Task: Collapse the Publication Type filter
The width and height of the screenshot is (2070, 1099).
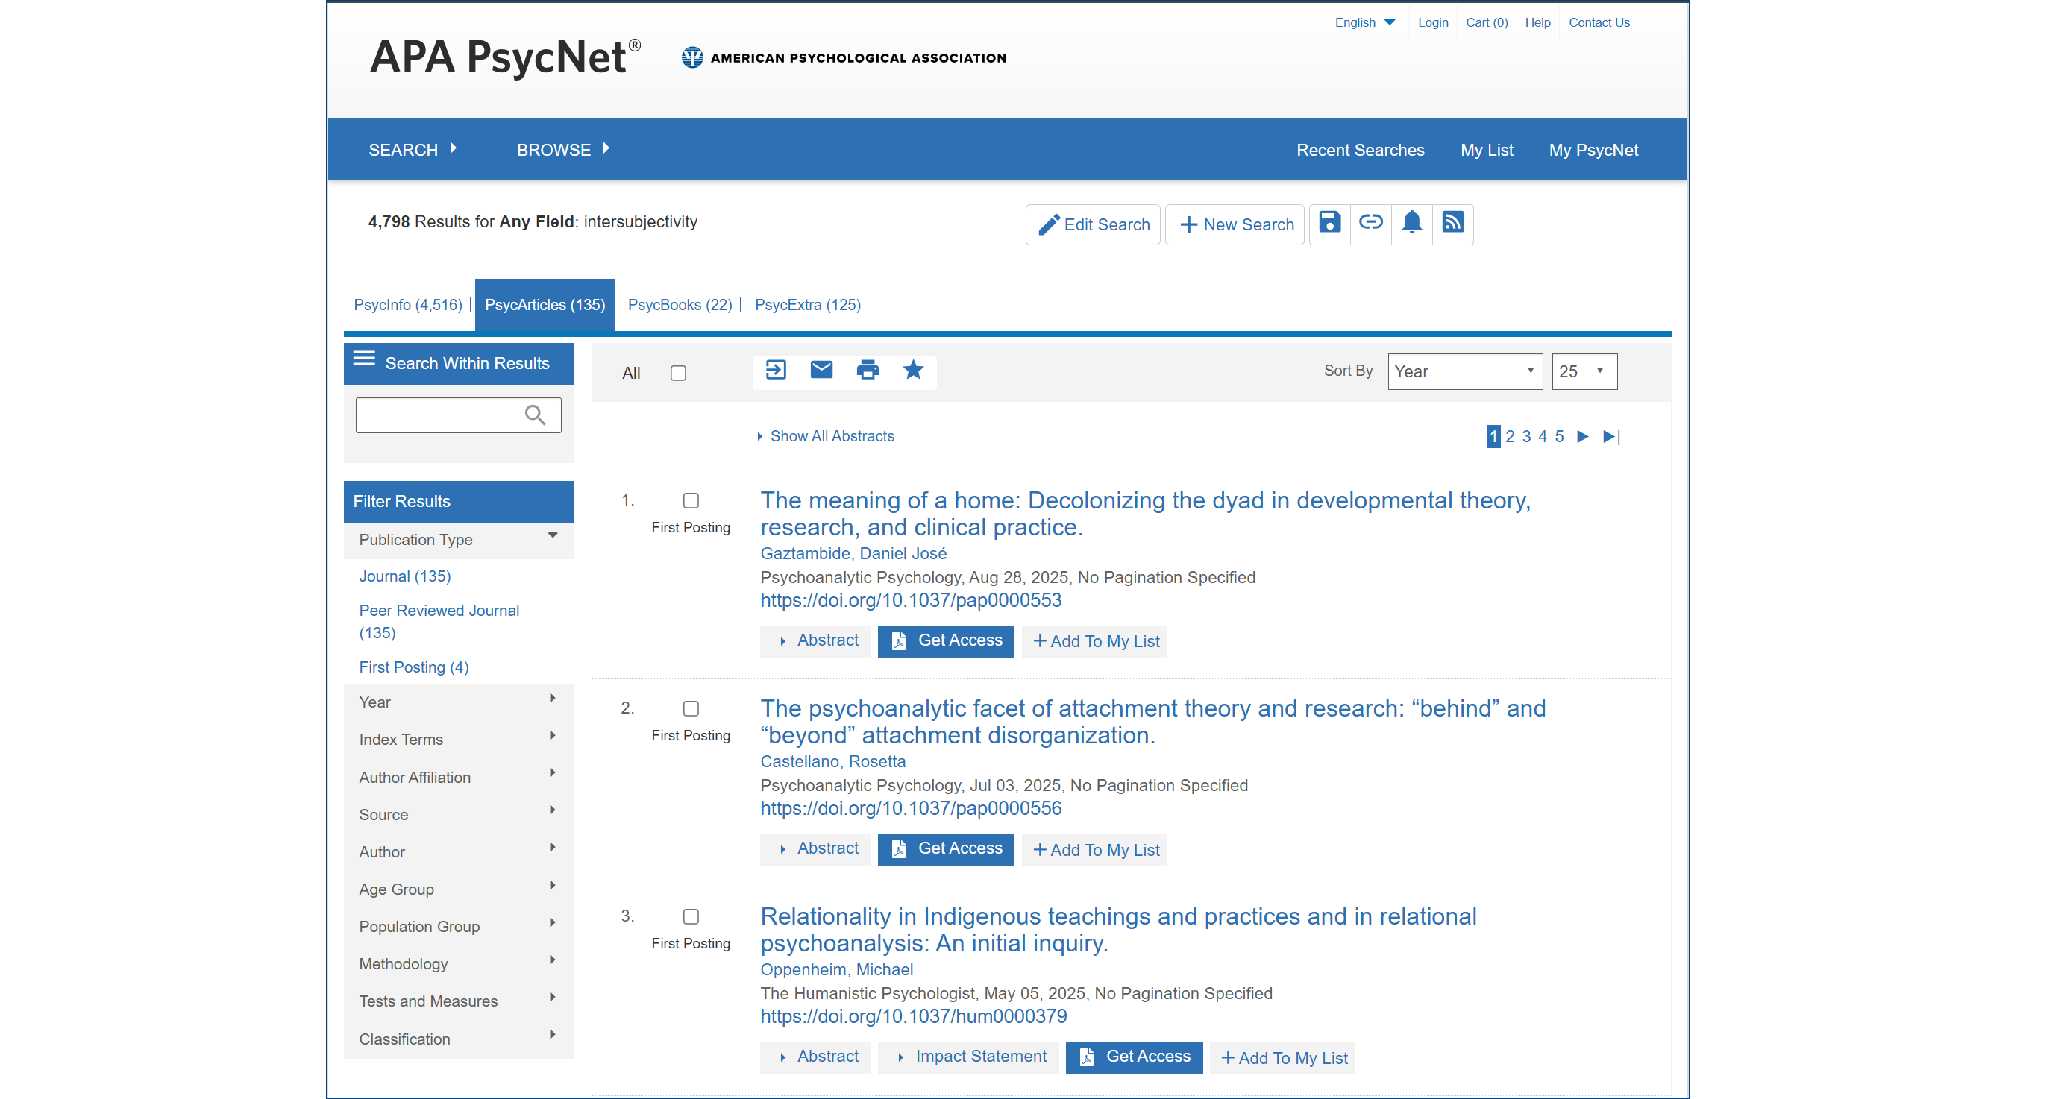Action: [459, 540]
